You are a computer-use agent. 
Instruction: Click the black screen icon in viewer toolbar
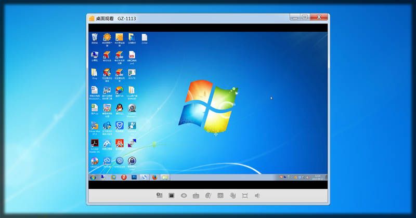click(x=172, y=196)
